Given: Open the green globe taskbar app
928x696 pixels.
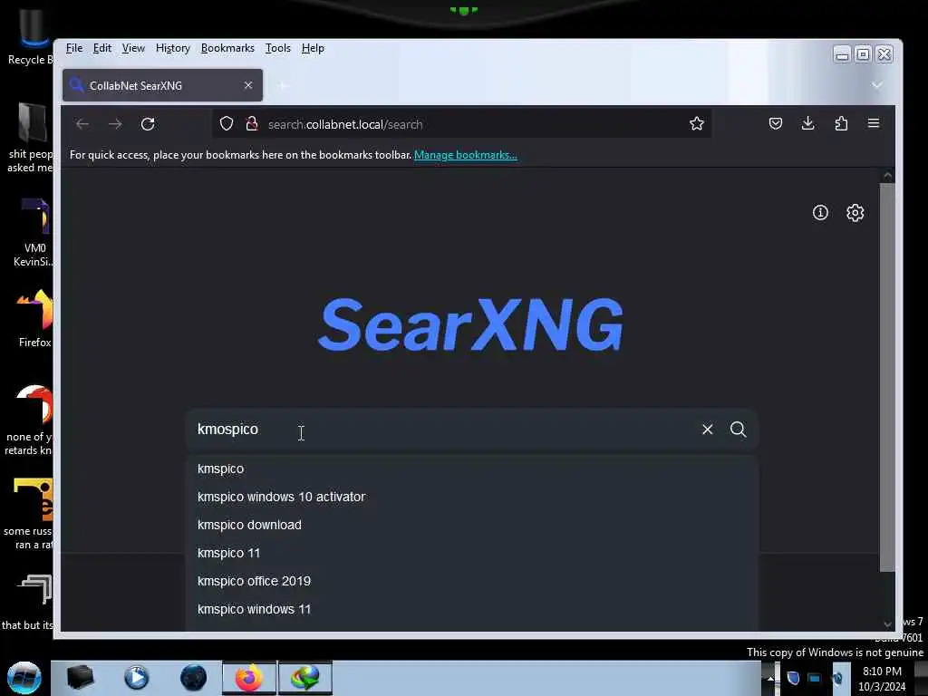Looking at the screenshot, I should click(x=305, y=678).
